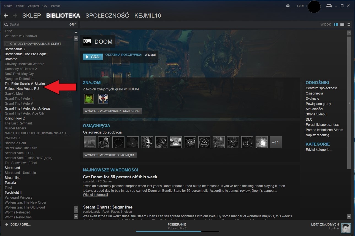The image size is (355, 236).
Task: Click Więcej informacji link
Action: pyautogui.click(x=95, y=195)
